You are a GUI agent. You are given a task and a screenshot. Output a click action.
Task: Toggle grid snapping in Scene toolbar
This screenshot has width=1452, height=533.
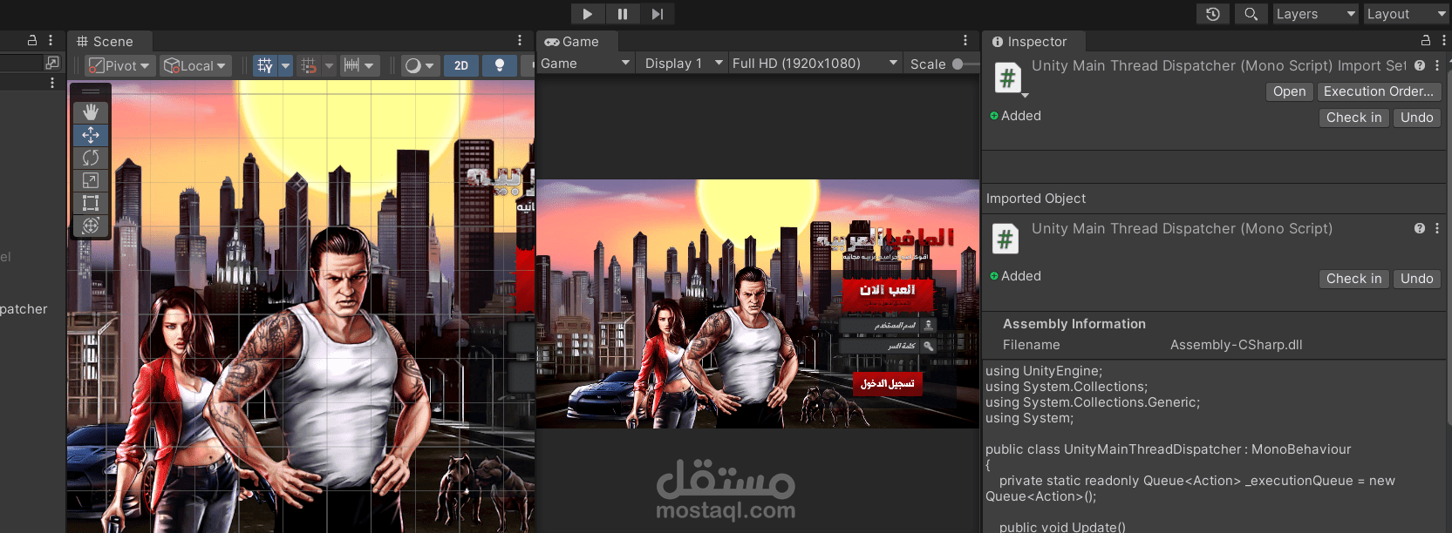pyautogui.click(x=308, y=65)
